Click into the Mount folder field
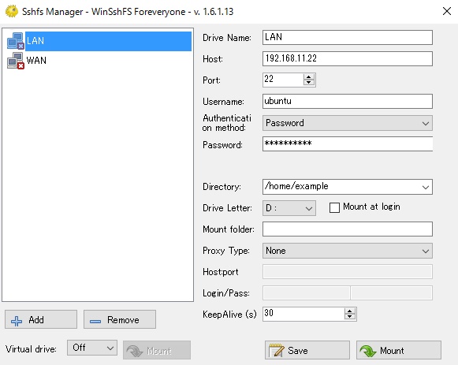The image size is (458, 365). [x=348, y=229]
